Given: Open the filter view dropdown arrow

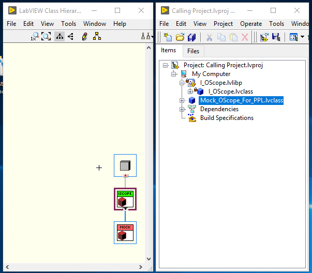Looking at the screenshot, I should pos(302,37).
